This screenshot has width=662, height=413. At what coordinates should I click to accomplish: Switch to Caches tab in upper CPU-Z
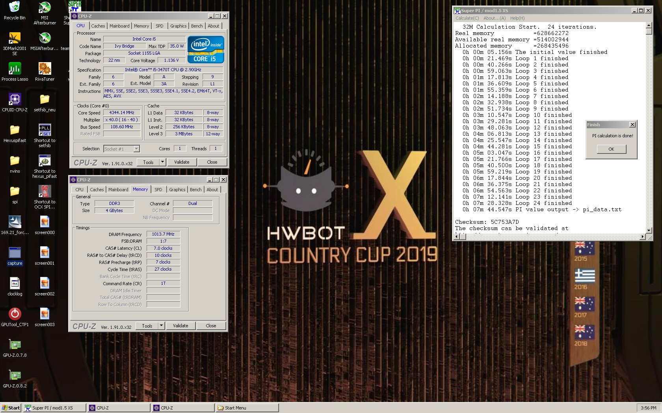click(x=98, y=26)
